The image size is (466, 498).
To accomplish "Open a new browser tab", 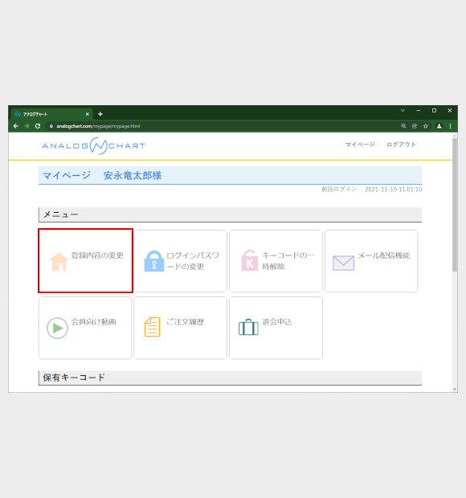I will pos(100,114).
